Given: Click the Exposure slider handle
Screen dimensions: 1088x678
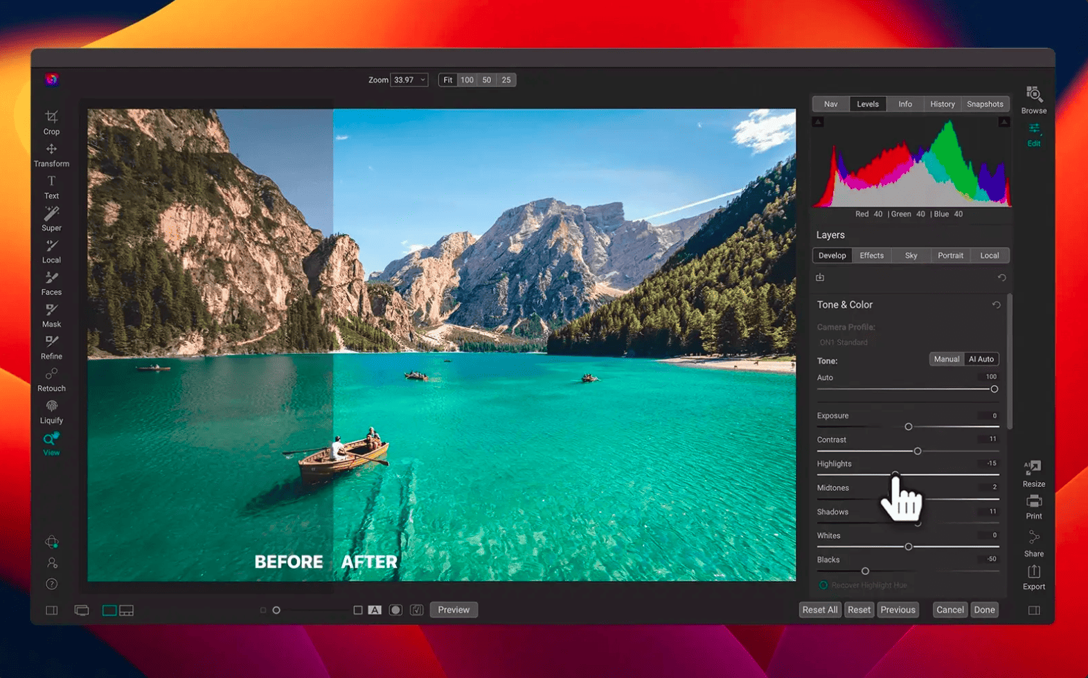Looking at the screenshot, I should (909, 427).
